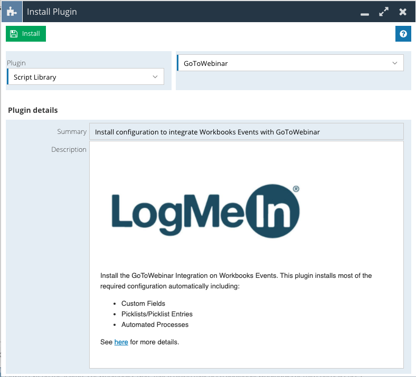Expand the GoToWebinar dropdown arrow
416x377 pixels.
[395, 63]
